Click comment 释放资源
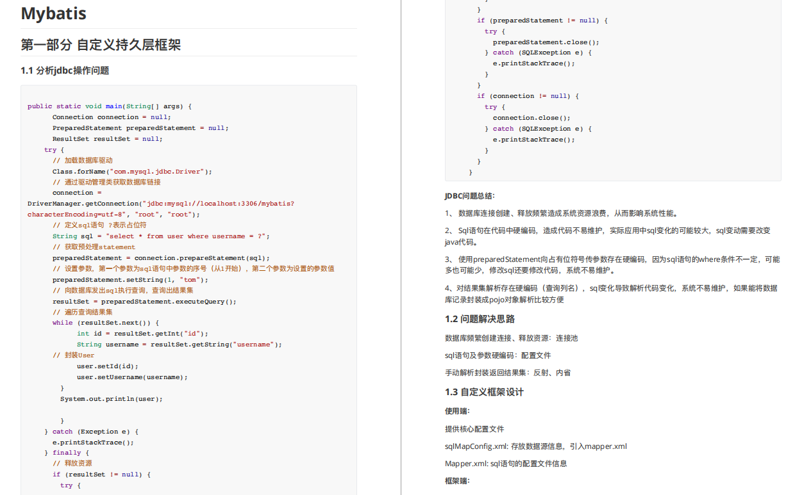Viewport: 786px width, 495px height. click(72, 464)
